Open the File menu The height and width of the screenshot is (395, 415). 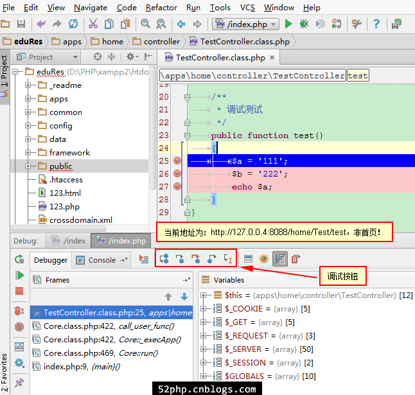(x=8, y=8)
